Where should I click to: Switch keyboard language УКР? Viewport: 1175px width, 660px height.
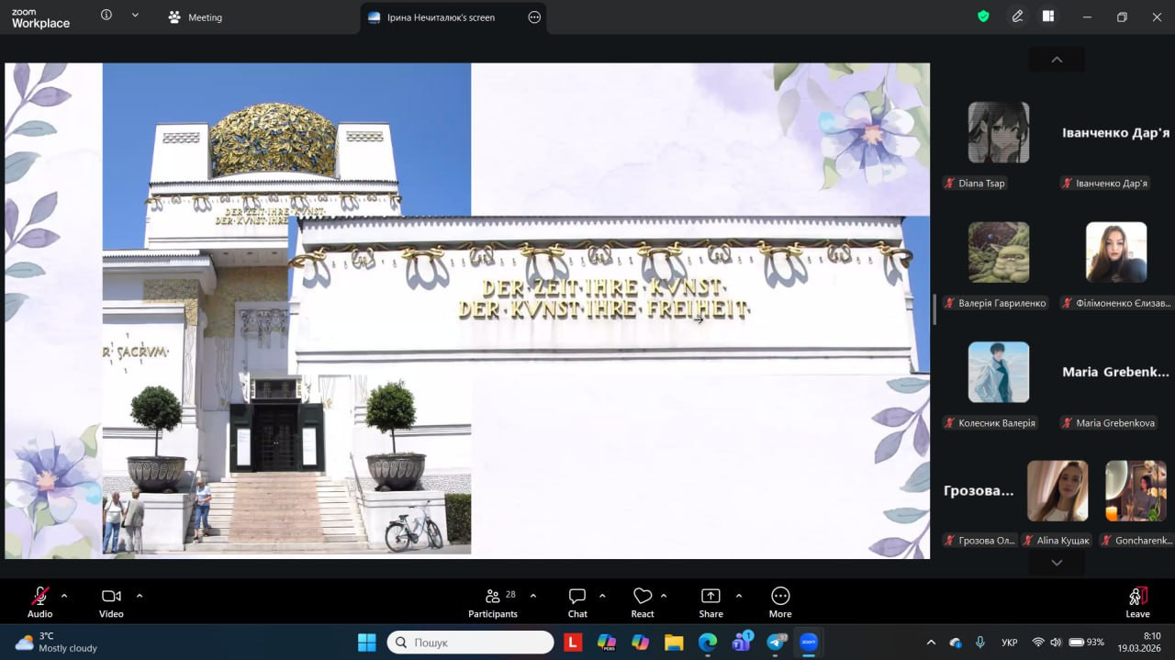pyautogui.click(x=1009, y=642)
